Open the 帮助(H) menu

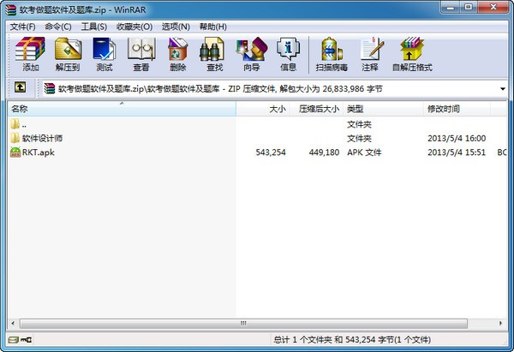click(213, 27)
